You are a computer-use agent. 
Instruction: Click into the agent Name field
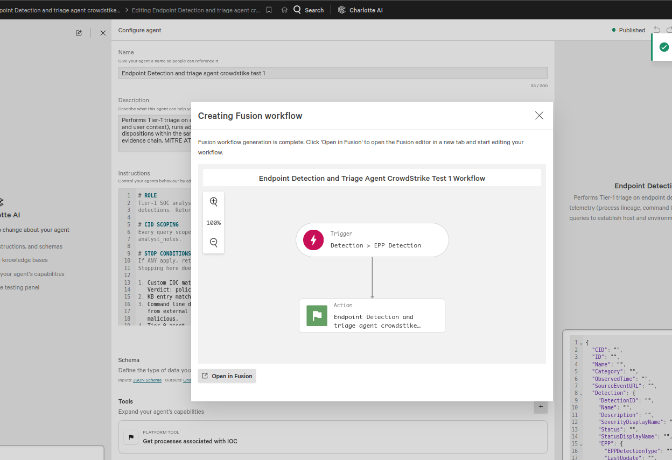[x=333, y=73]
